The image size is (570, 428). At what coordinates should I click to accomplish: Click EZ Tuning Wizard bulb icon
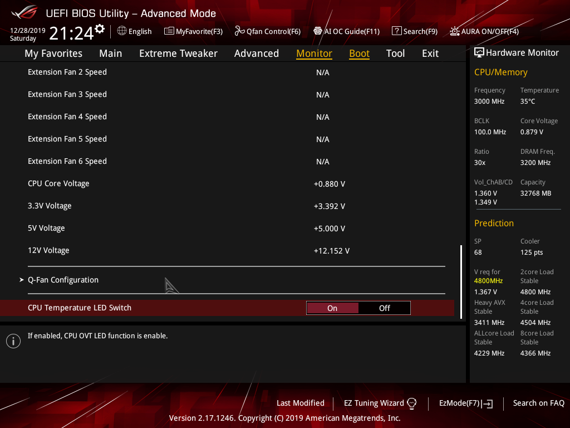[x=411, y=403]
